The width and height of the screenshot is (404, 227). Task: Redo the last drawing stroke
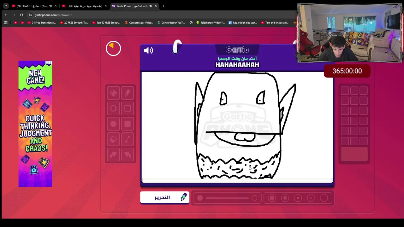click(x=113, y=154)
